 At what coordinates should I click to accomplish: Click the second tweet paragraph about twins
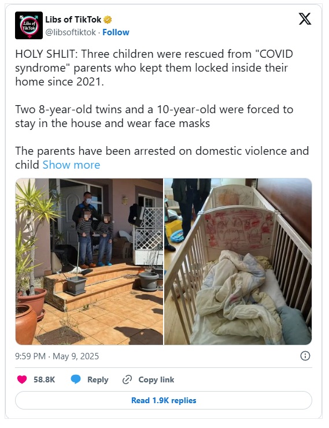(154, 116)
